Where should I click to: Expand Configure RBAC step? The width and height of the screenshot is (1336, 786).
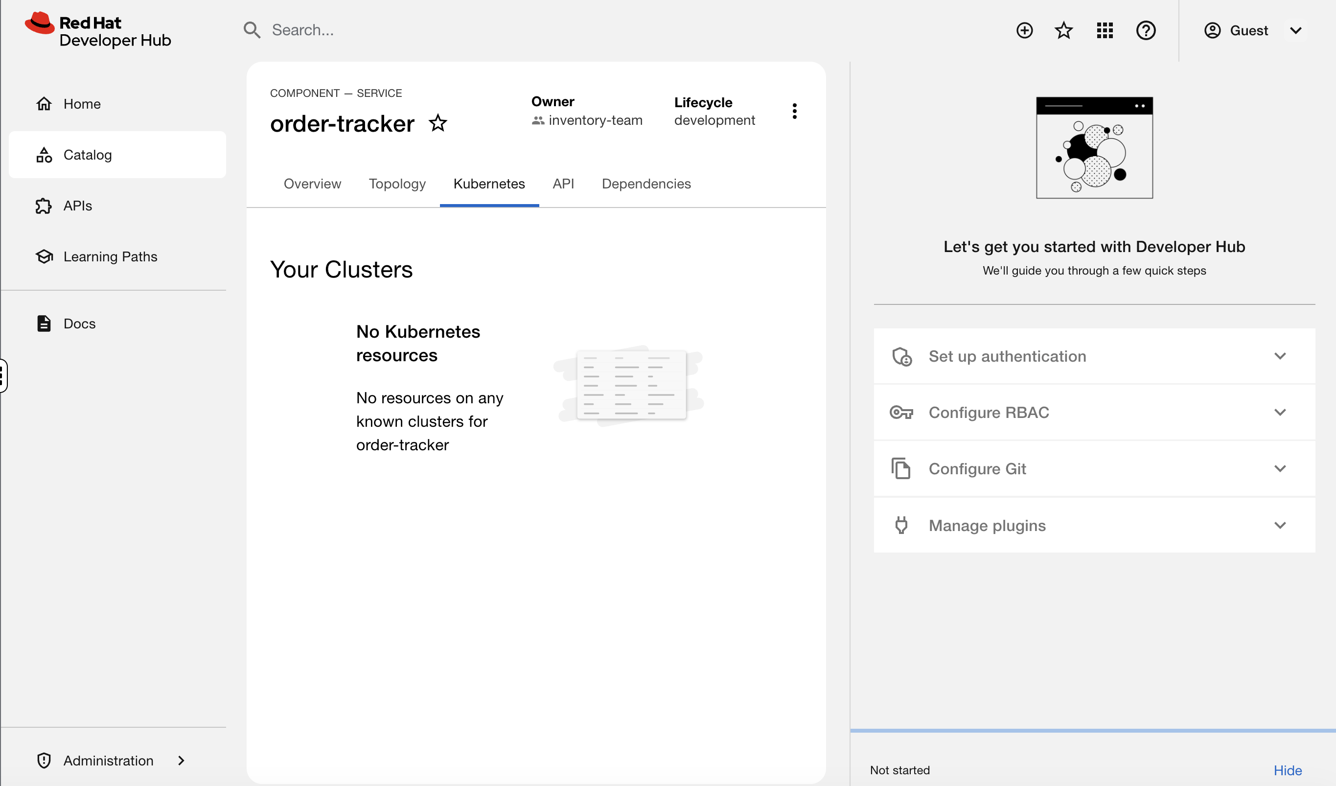[1094, 412]
